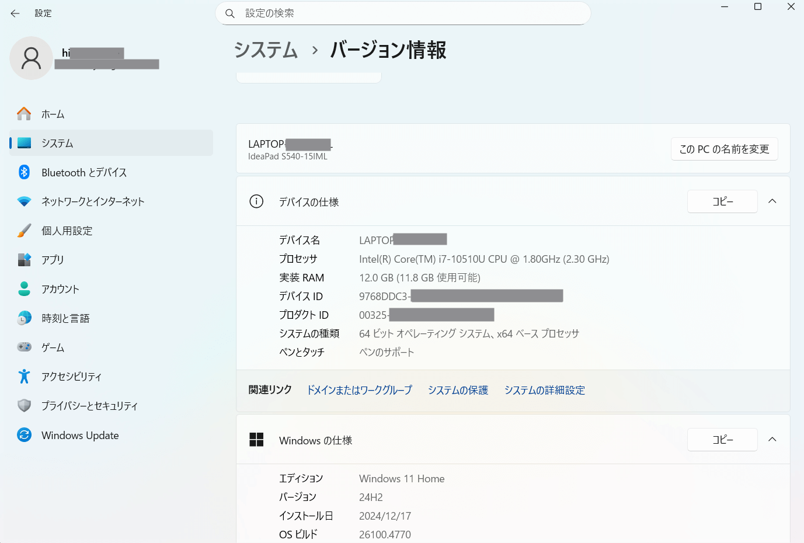Focus the 設定の検索 search field

[x=403, y=13]
